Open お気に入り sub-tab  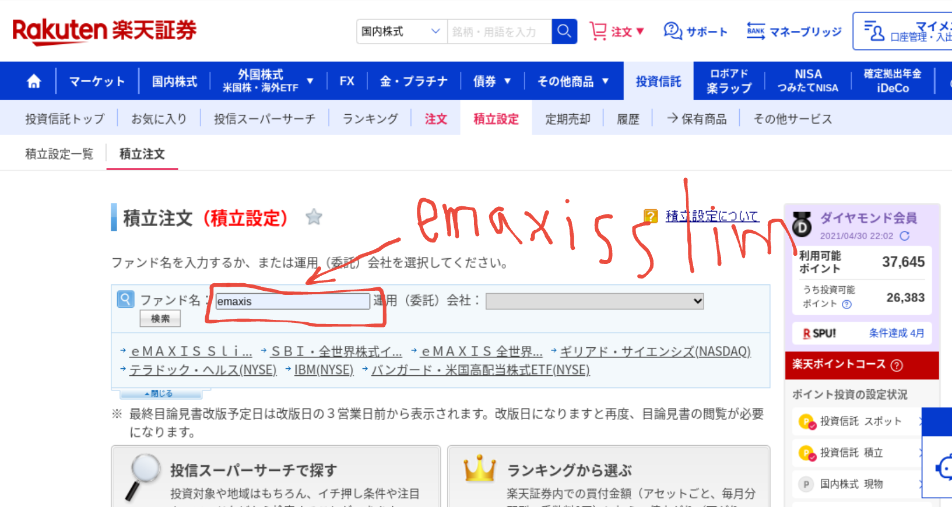click(x=159, y=119)
